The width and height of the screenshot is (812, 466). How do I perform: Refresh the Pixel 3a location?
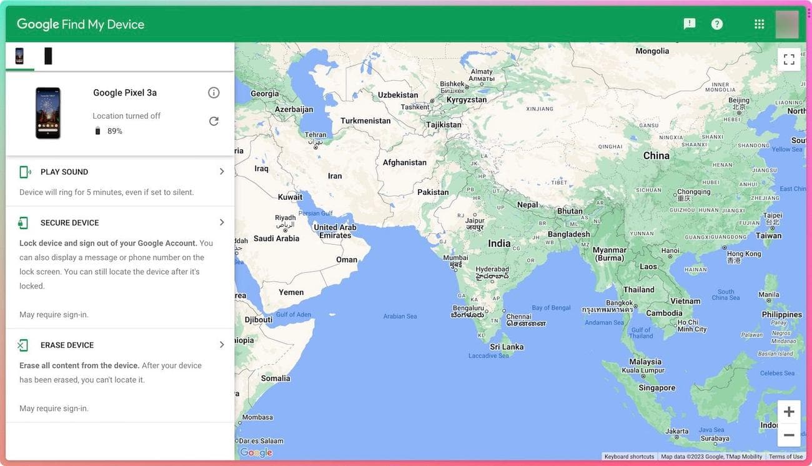(214, 120)
